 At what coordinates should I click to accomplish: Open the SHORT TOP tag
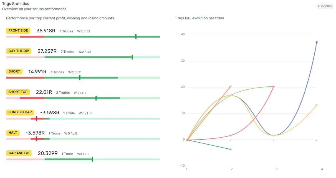[x=18, y=92]
